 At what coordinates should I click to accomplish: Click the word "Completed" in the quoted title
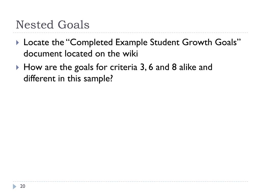(91, 42)
